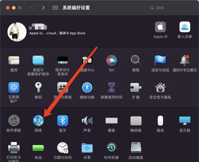The image size is (199, 162).
Task: Open Mission Control (调度中心) preferences
Action: point(87,60)
